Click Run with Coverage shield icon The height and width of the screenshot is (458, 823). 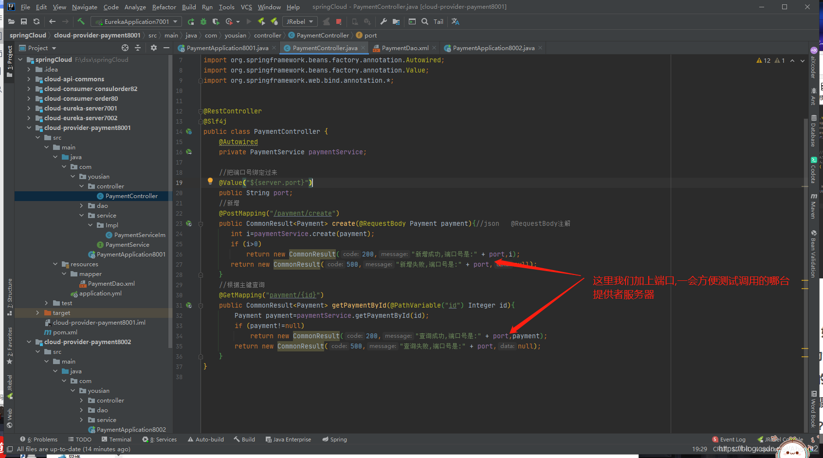[x=216, y=21]
